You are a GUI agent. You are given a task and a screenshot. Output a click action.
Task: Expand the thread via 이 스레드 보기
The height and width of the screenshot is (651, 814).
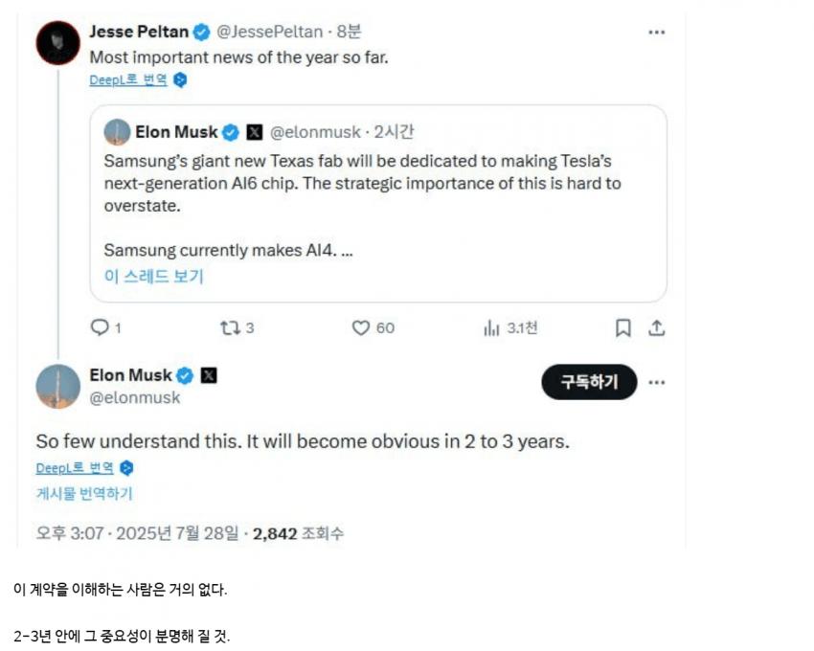point(156,277)
